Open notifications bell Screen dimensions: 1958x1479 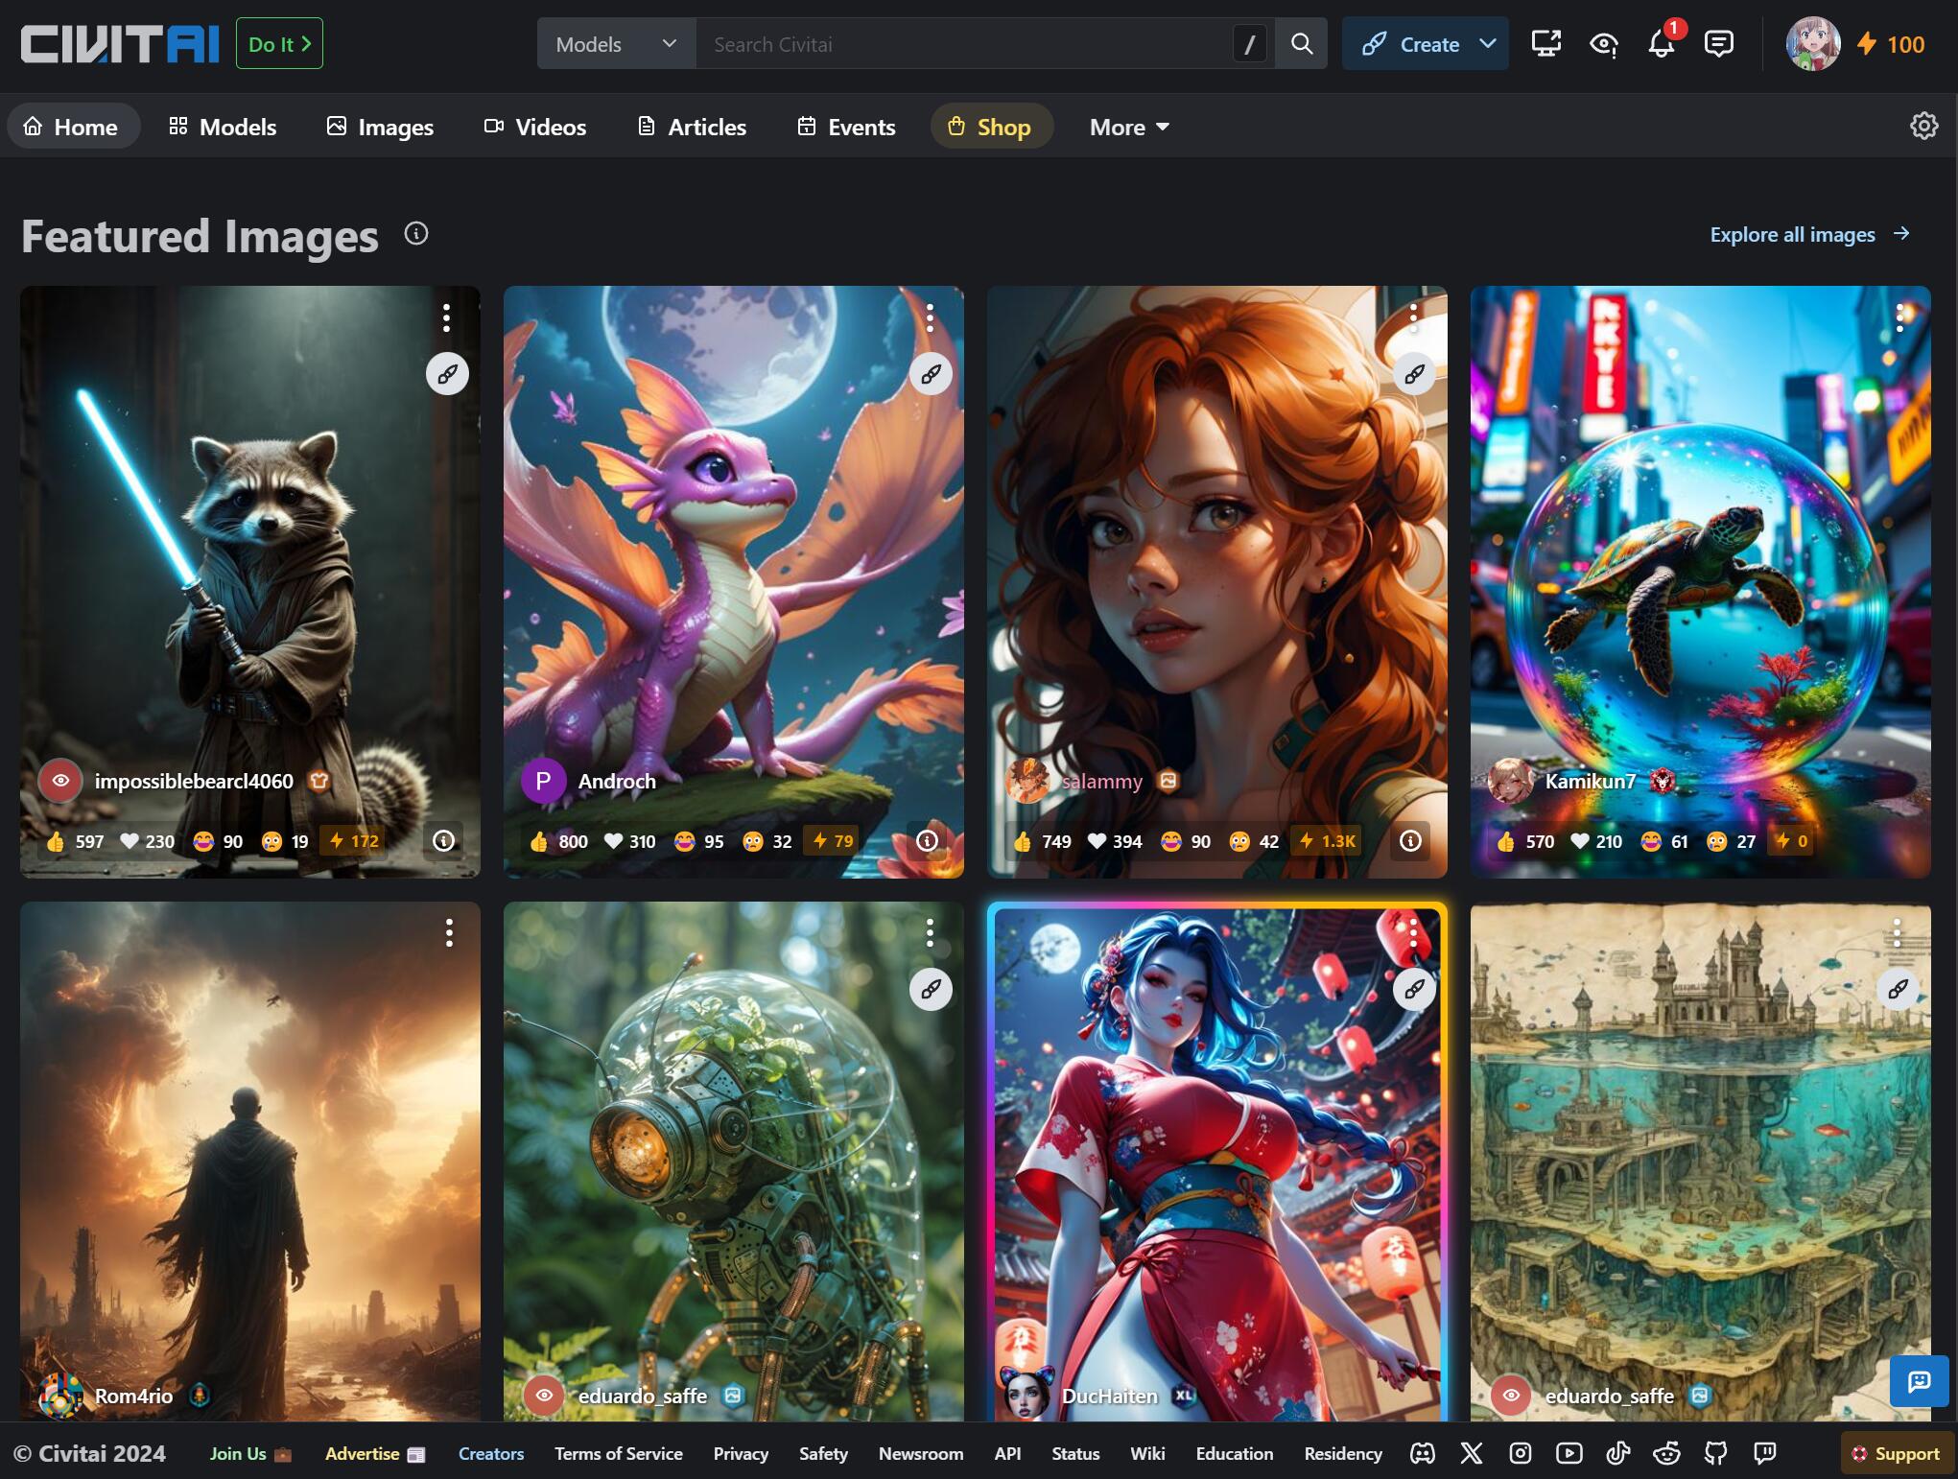point(1661,44)
